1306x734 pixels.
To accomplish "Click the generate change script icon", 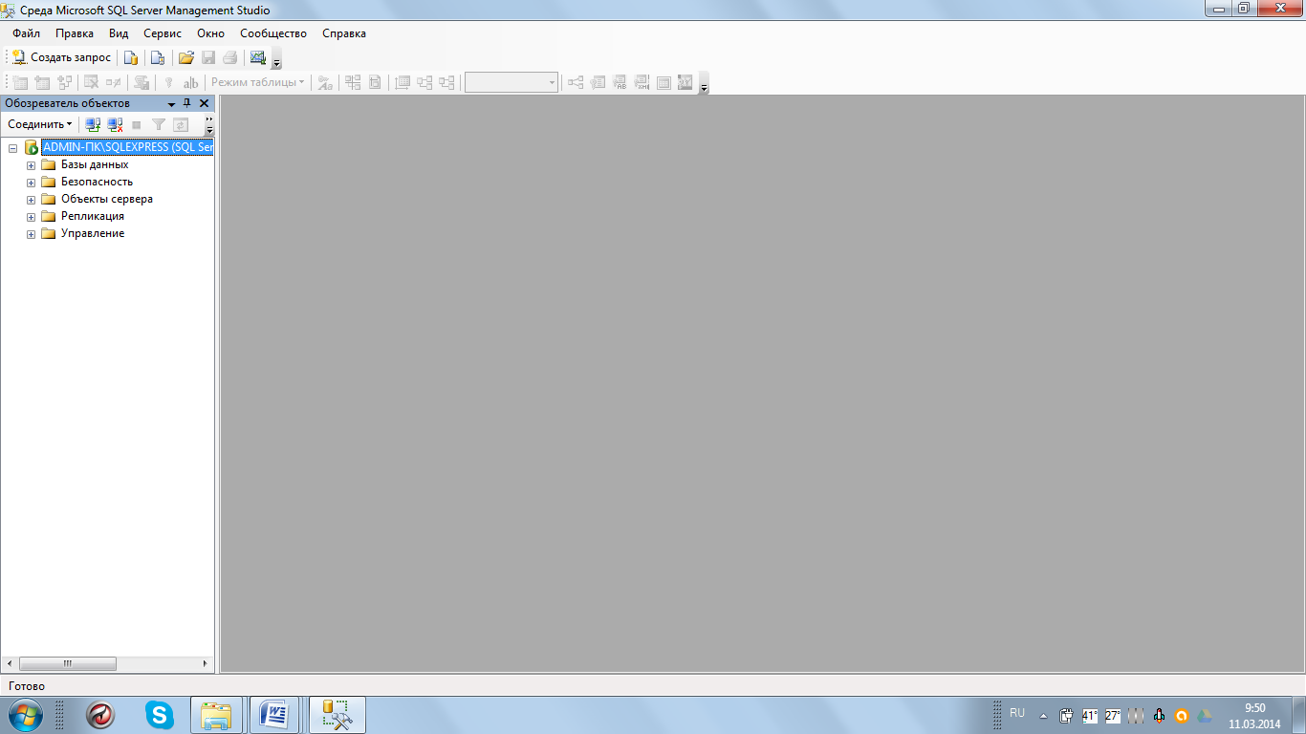I will (141, 82).
